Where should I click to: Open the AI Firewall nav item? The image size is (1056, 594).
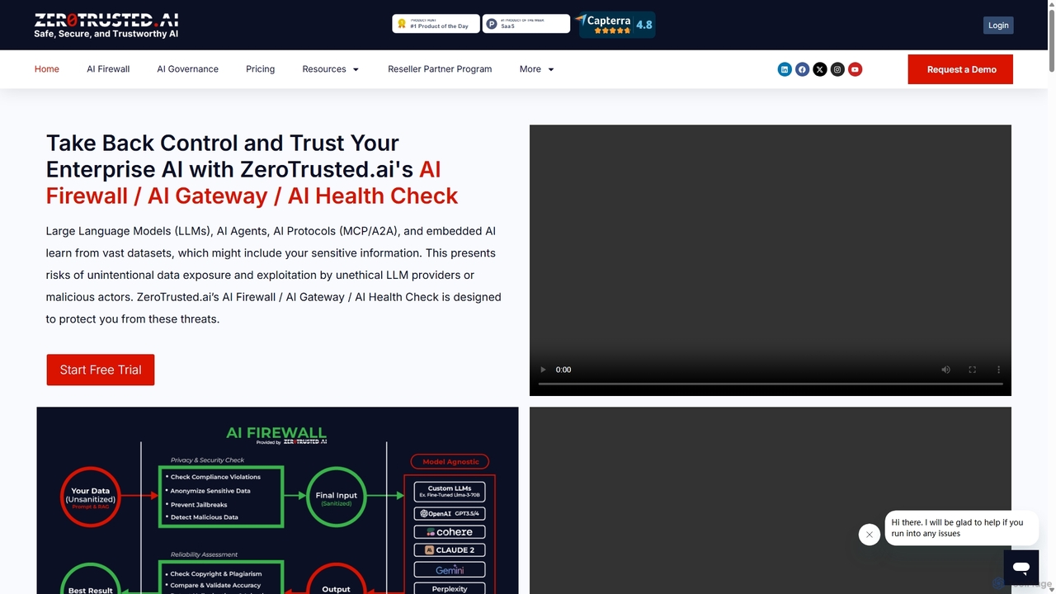tap(108, 69)
